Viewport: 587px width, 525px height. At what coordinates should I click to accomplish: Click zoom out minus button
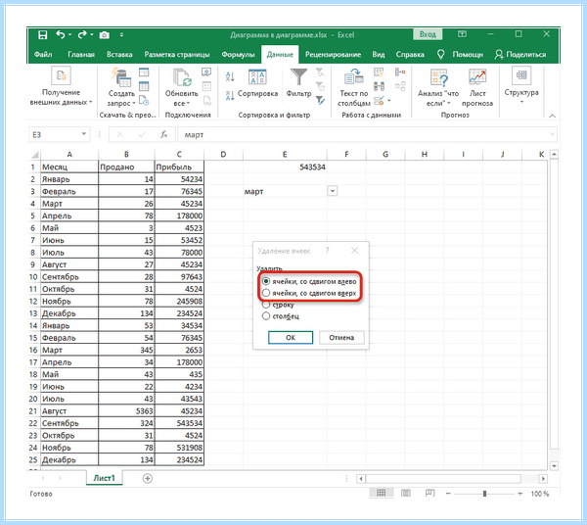click(448, 494)
